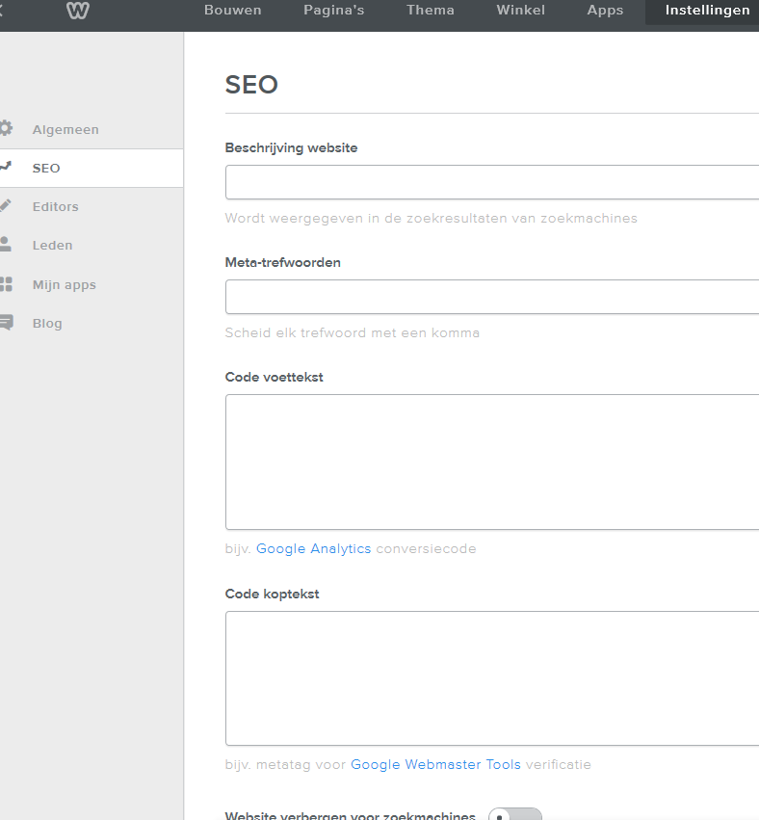Follow the Google Analytics link
Viewport: 759px width, 820px height.
click(313, 548)
